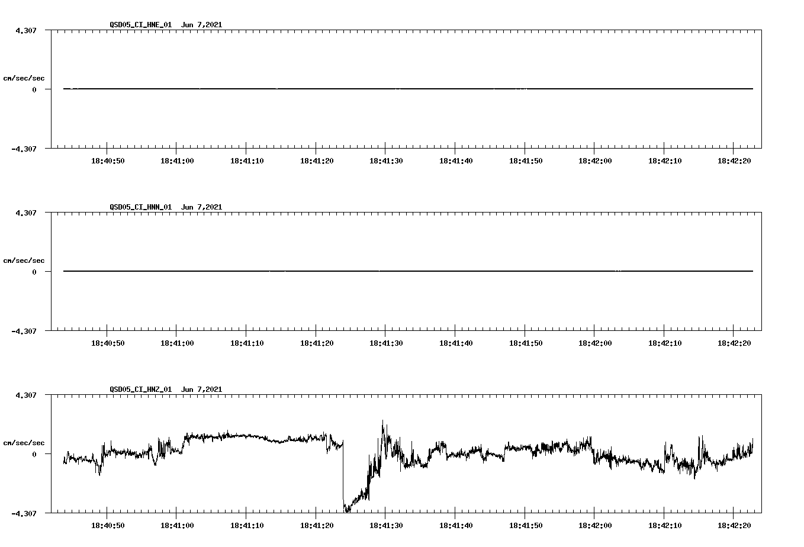Viewport: 804px width, 547px height.
Task: Click the 18:41:10 label under HNE plot
Action: point(247,161)
